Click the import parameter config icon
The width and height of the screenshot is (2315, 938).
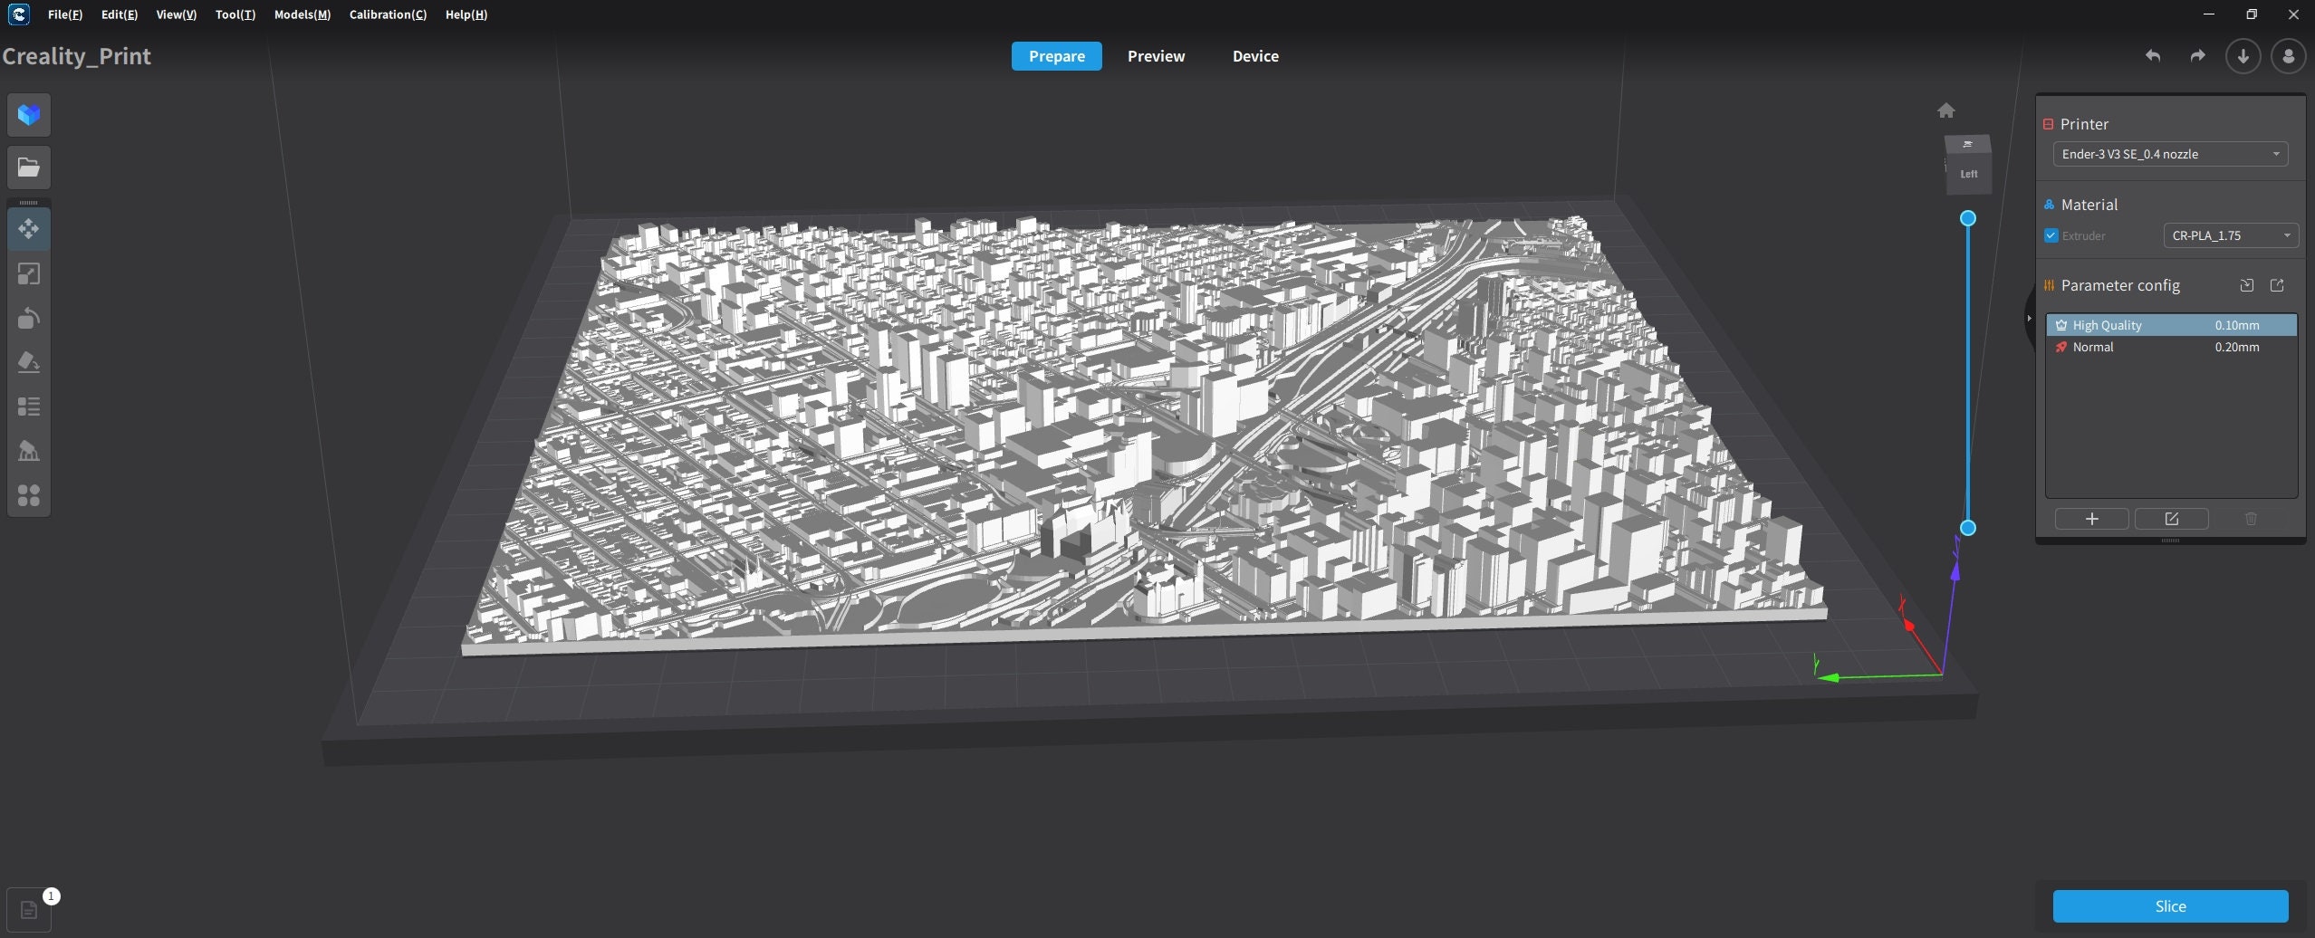(x=2246, y=285)
